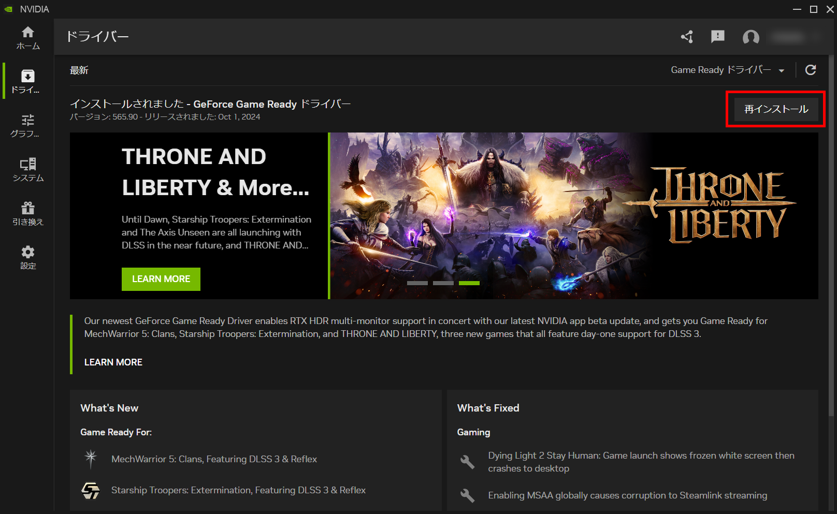Open the 引き換え (Redeem) gift icon
The image size is (837, 514).
[x=28, y=214]
